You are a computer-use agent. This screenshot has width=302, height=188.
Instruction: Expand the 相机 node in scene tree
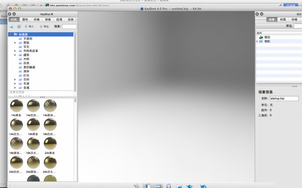tap(257, 41)
